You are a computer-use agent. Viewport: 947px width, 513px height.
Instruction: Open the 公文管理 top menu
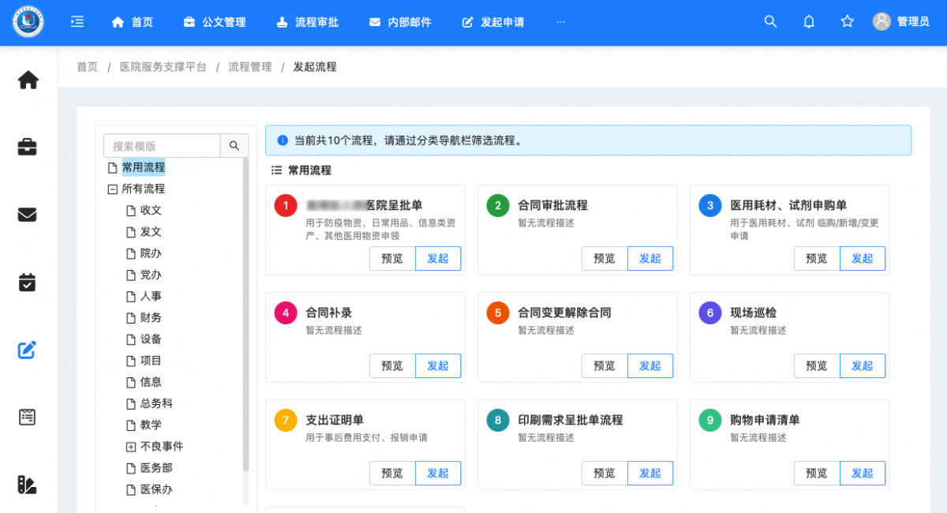215,22
